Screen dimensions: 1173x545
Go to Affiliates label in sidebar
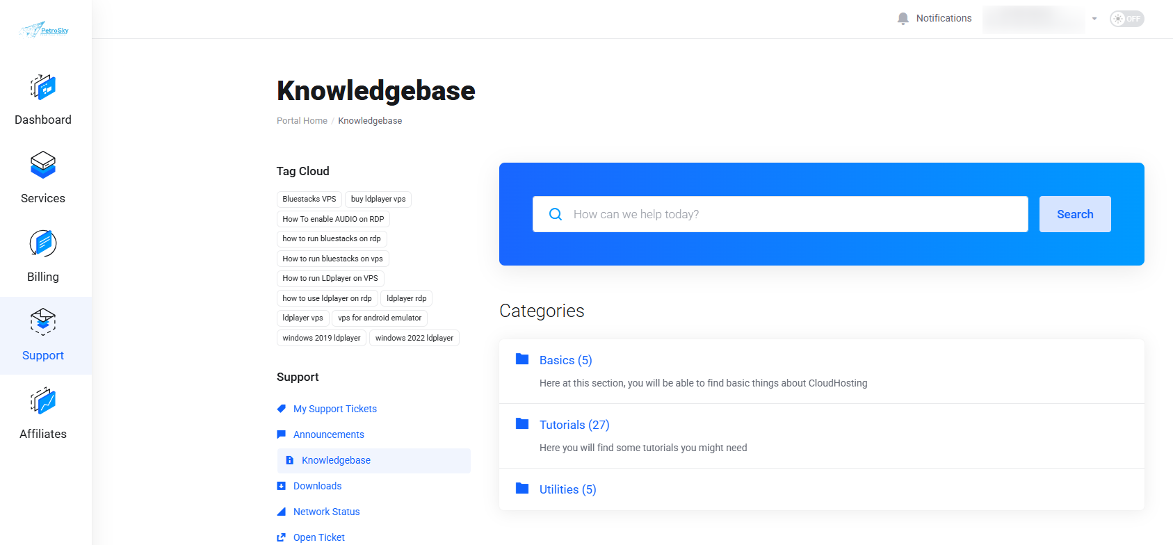[43, 434]
